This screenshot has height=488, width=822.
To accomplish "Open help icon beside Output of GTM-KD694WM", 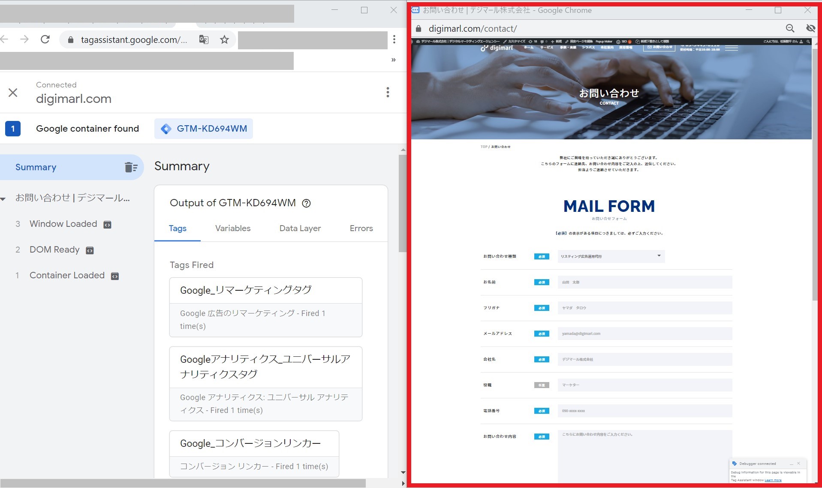I will (306, 203).
